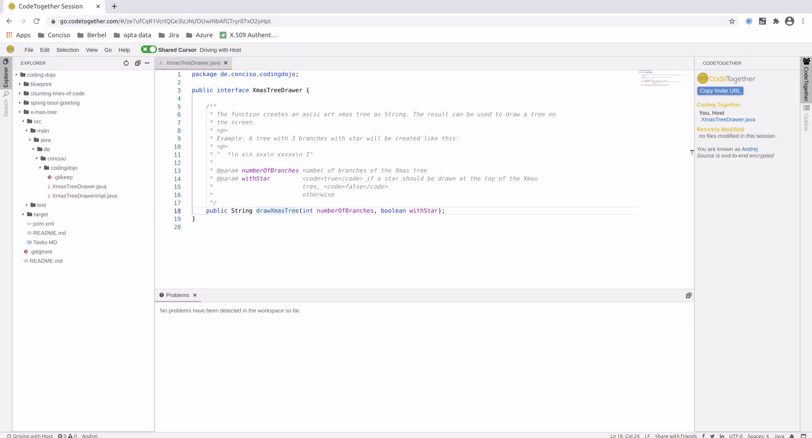The image size is (812, 438).
Task: Open the Outline side panel
Action: (x=806, y=118)
